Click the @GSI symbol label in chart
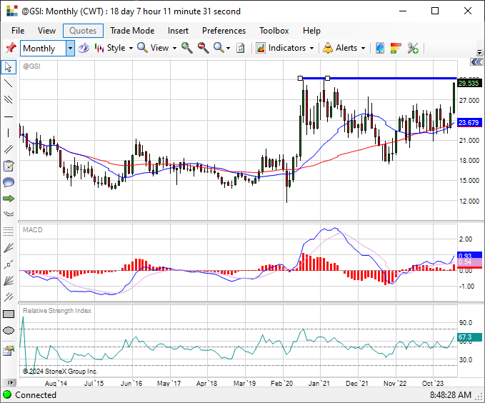Viewport: 485px width, 403px height. (31, 66)
